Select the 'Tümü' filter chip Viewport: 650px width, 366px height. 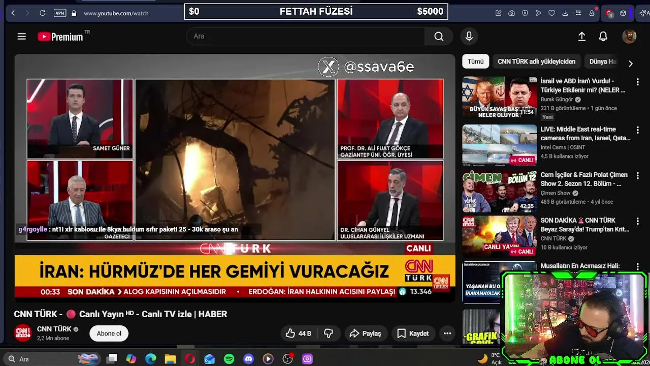pos(476,62)
